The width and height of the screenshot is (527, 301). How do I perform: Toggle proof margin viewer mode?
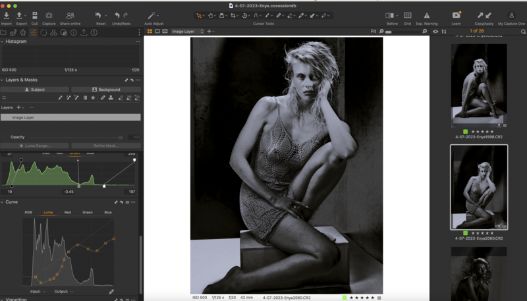point(165,31)
